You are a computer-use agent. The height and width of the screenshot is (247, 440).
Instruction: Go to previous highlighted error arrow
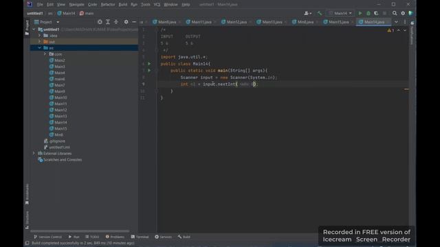[399, 30]
